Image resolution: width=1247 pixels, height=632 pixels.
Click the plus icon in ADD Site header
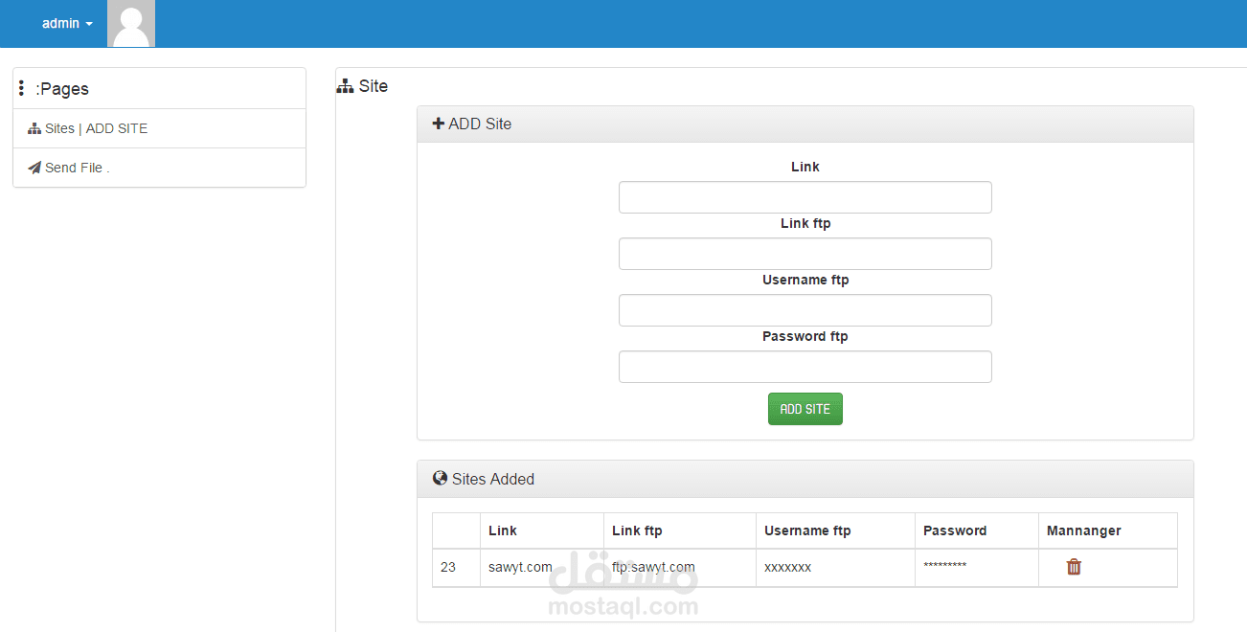click(x=439, y=124)
